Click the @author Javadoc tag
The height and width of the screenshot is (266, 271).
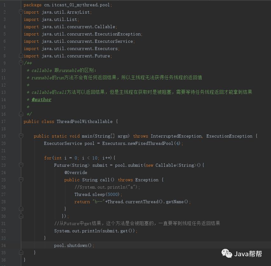tap(42, 100)
